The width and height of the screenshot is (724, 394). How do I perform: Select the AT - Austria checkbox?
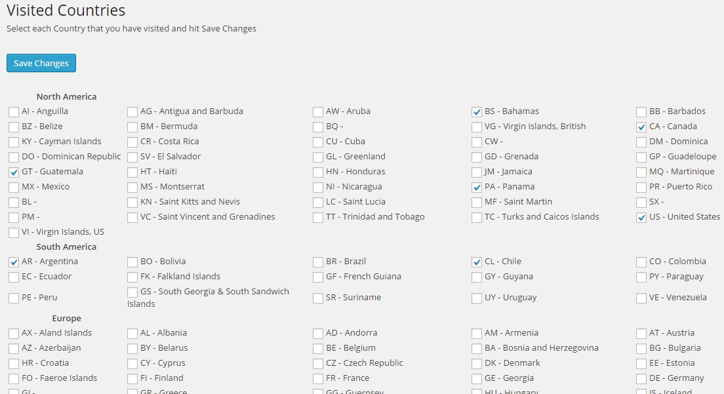[x=641, y=334]
